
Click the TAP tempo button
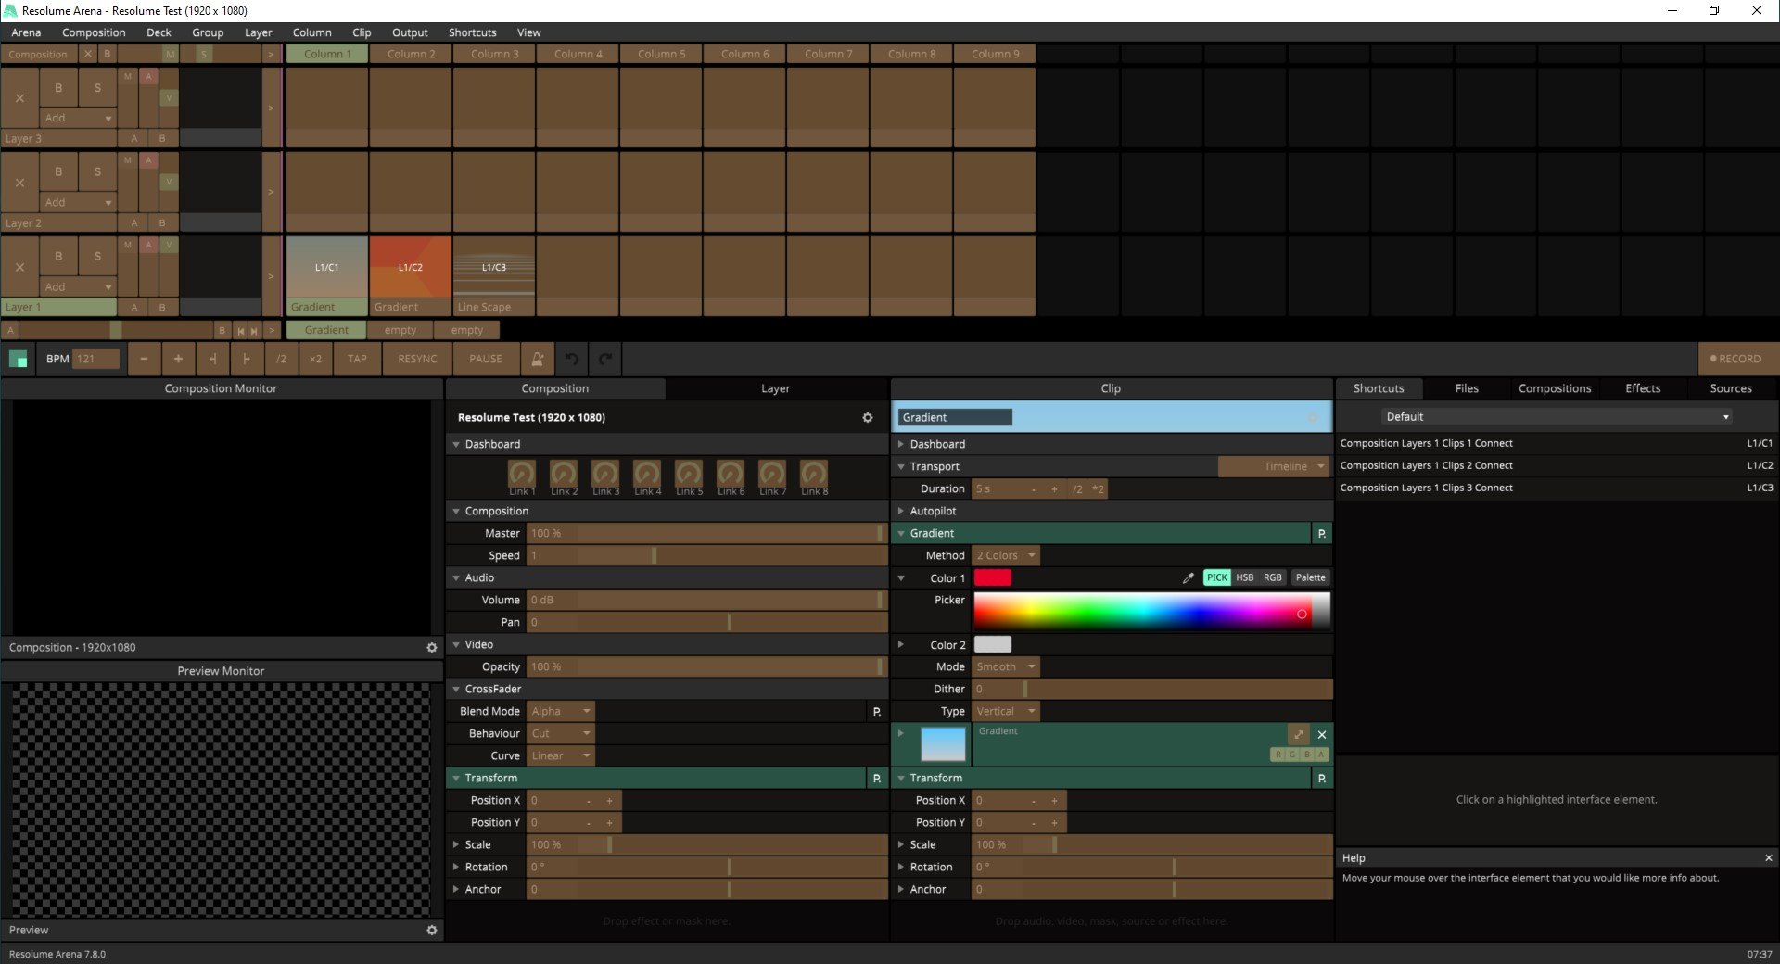[x=357, y=359]
